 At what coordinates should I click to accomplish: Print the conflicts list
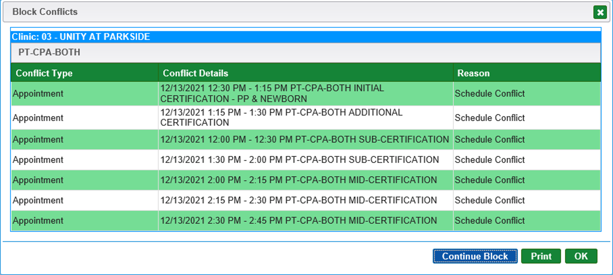pyautogui.click(x=541, y=256)
